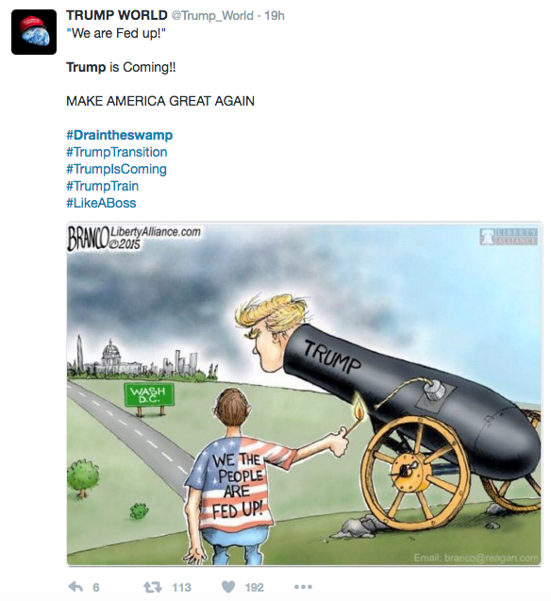Click the 113 retweet count

click(x=182, y=587)
